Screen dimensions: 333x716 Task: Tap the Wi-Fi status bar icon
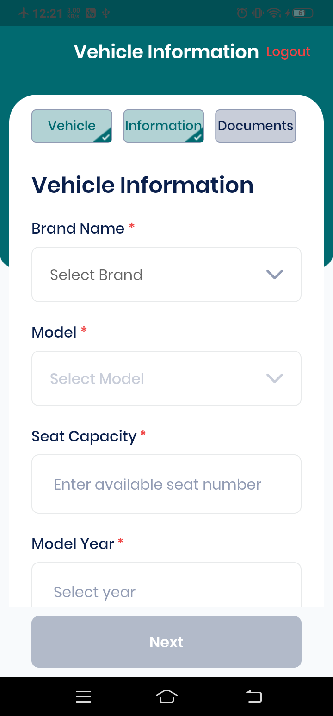pos(274,13)
